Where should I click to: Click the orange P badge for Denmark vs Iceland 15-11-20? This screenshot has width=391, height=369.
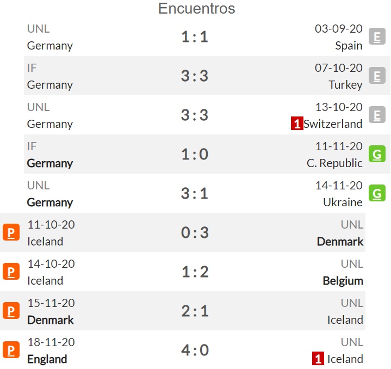(x=11, y=311)
